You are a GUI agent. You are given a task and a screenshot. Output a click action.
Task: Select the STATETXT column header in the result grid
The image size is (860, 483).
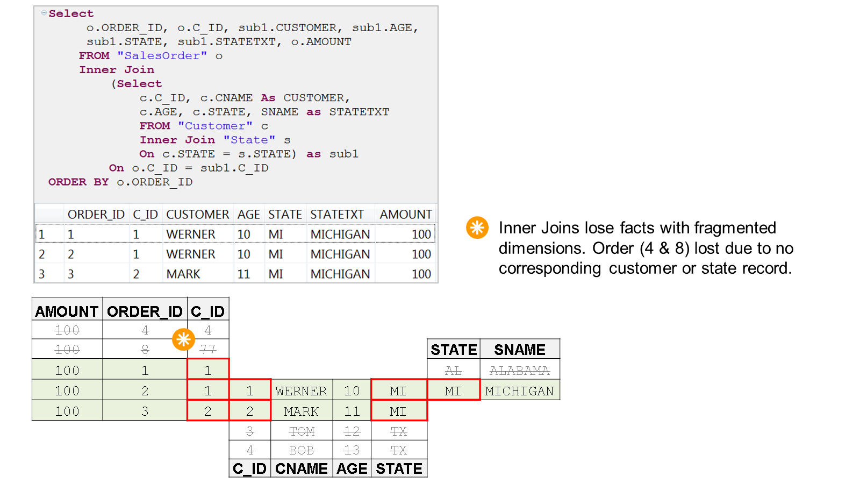coord(337,215)
